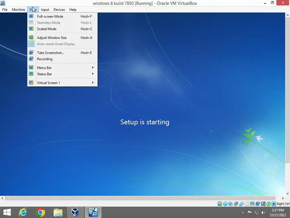Viewport: 290px width, 218px height.
Task: Open Internet Explorer from the taskbar
Action: [x=23, y=212]
